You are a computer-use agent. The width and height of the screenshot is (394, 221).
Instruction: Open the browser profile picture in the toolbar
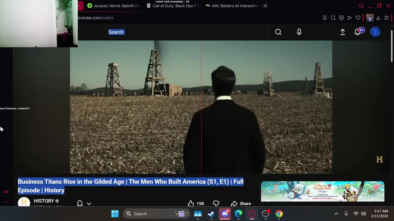[370, 18]
